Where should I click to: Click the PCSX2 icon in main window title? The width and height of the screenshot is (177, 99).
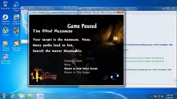22,8
